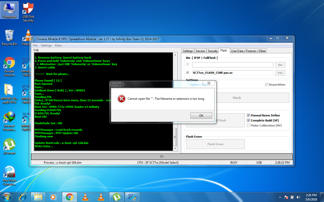This screenshot has width=324, height=202.
Task: Open the Infinity CM2 QLM desktop shortcut
Action: click(x=25, y=121)
